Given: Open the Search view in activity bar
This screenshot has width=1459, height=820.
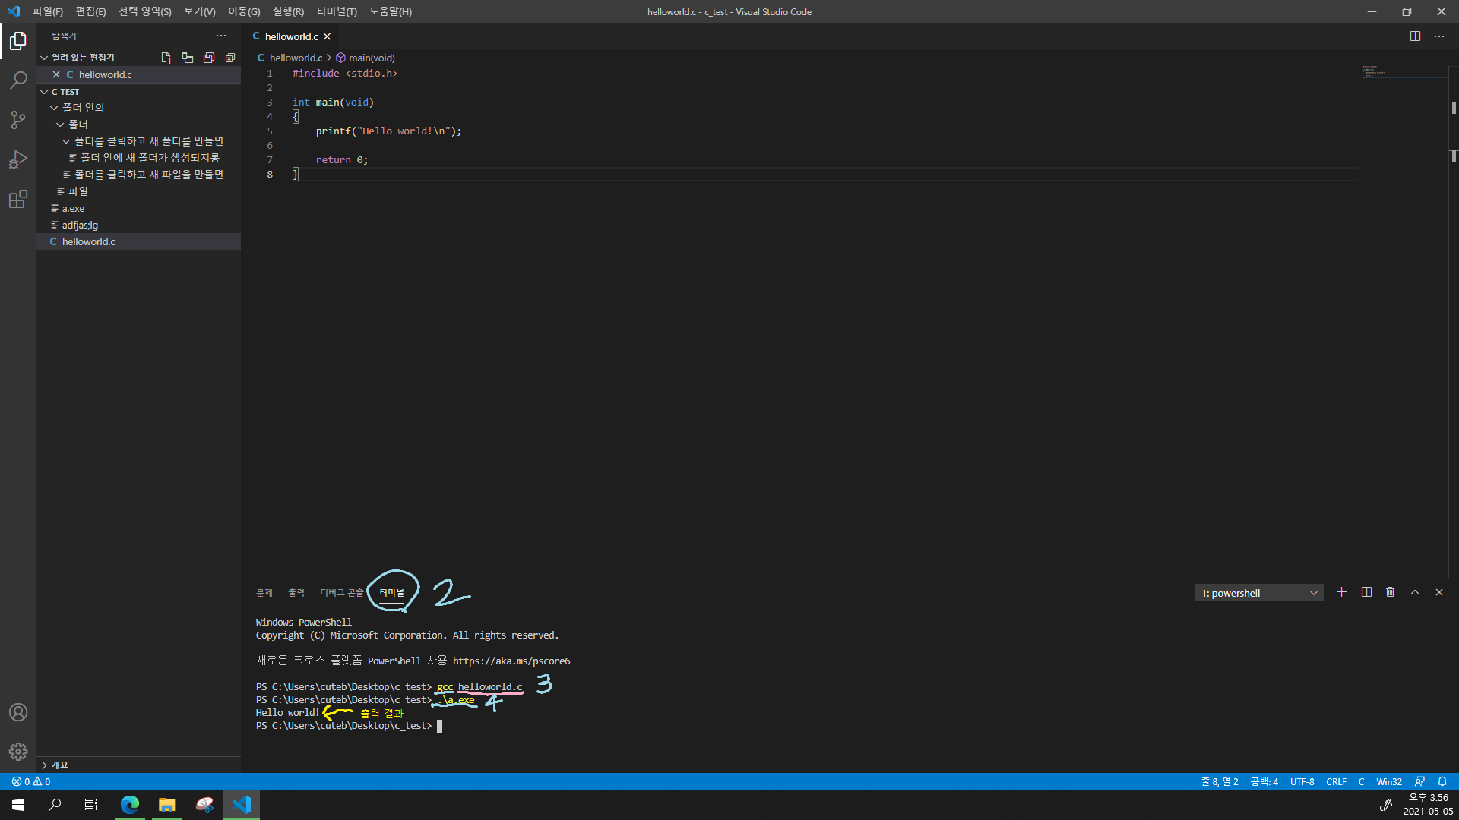Looking at the screenshot, I should pos(18,80).
